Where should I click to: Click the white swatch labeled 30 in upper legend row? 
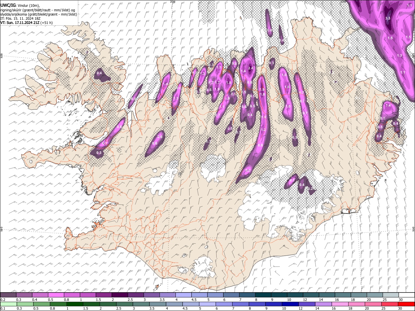[x=406, y=295]
